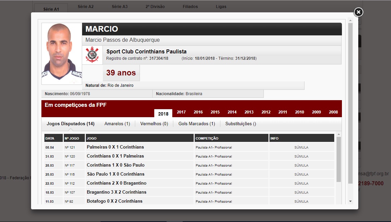The width and height of the screenshot is (391, 222).
Task: Click match Corinthians 2 X 0 Bragantino
Action: click(x=117, y=183)
